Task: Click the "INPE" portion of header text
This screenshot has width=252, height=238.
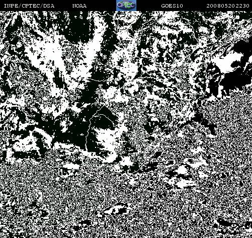Action: coord(11,6)
